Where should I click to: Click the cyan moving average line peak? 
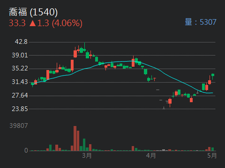point(133,61)
